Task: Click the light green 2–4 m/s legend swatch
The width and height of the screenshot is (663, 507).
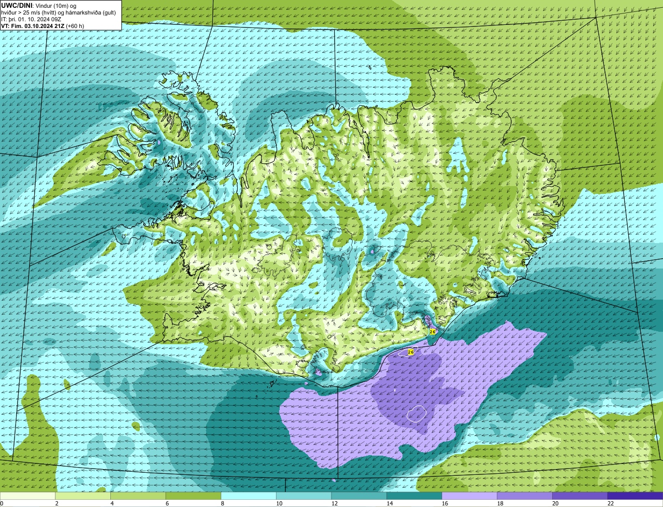Action: click(83, 496)
